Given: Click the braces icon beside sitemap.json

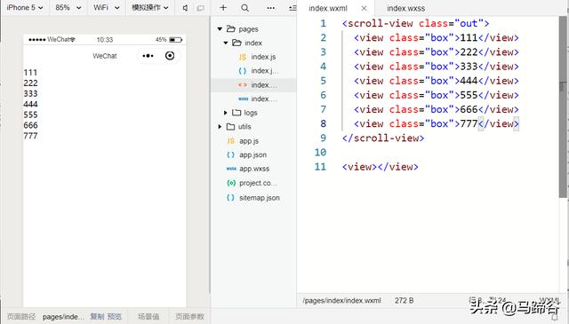Looking at the screenshot, I should tap(231, 198).
